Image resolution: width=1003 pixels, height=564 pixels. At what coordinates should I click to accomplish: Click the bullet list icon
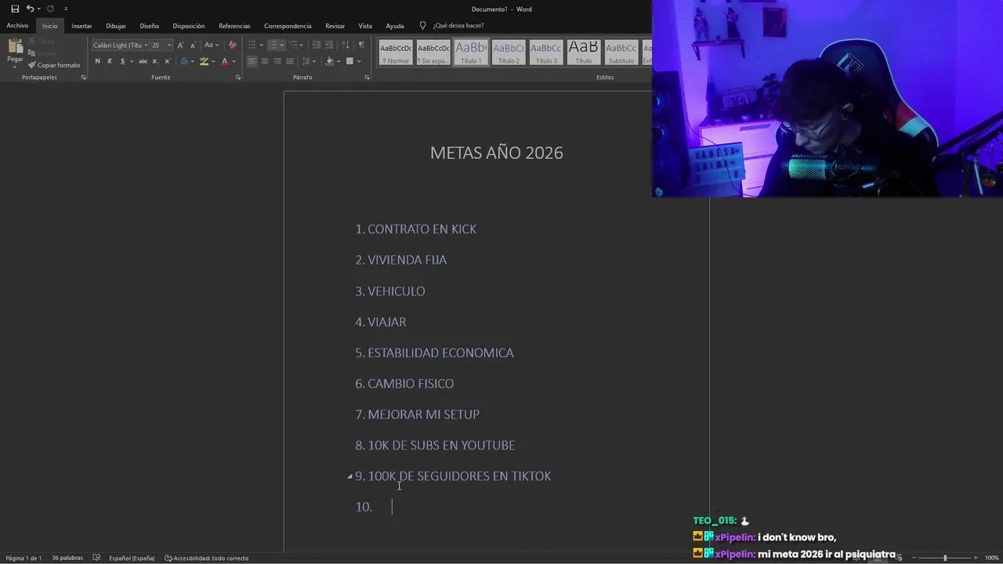pos(252,45)
